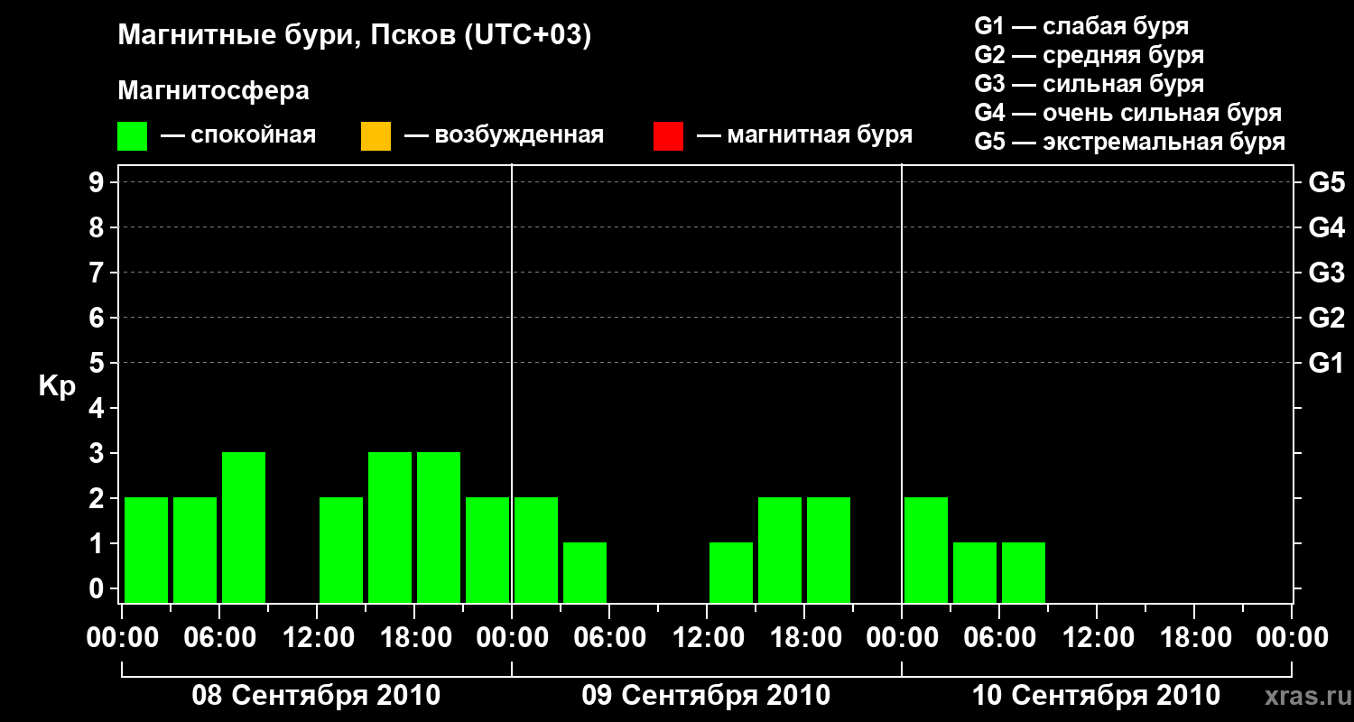Click the 12:00–15:00 bar on 08 Сентября
Image resolution: width=1354 pixels, height=722 pixels.
click(341, 550)
